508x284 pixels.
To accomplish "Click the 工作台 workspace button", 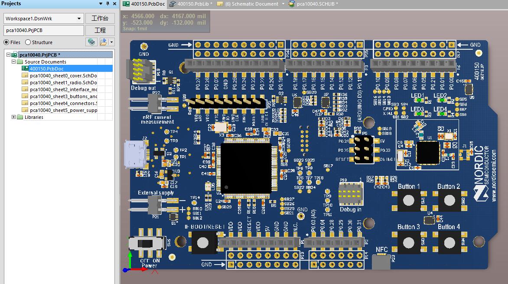I will pos(100,19).
